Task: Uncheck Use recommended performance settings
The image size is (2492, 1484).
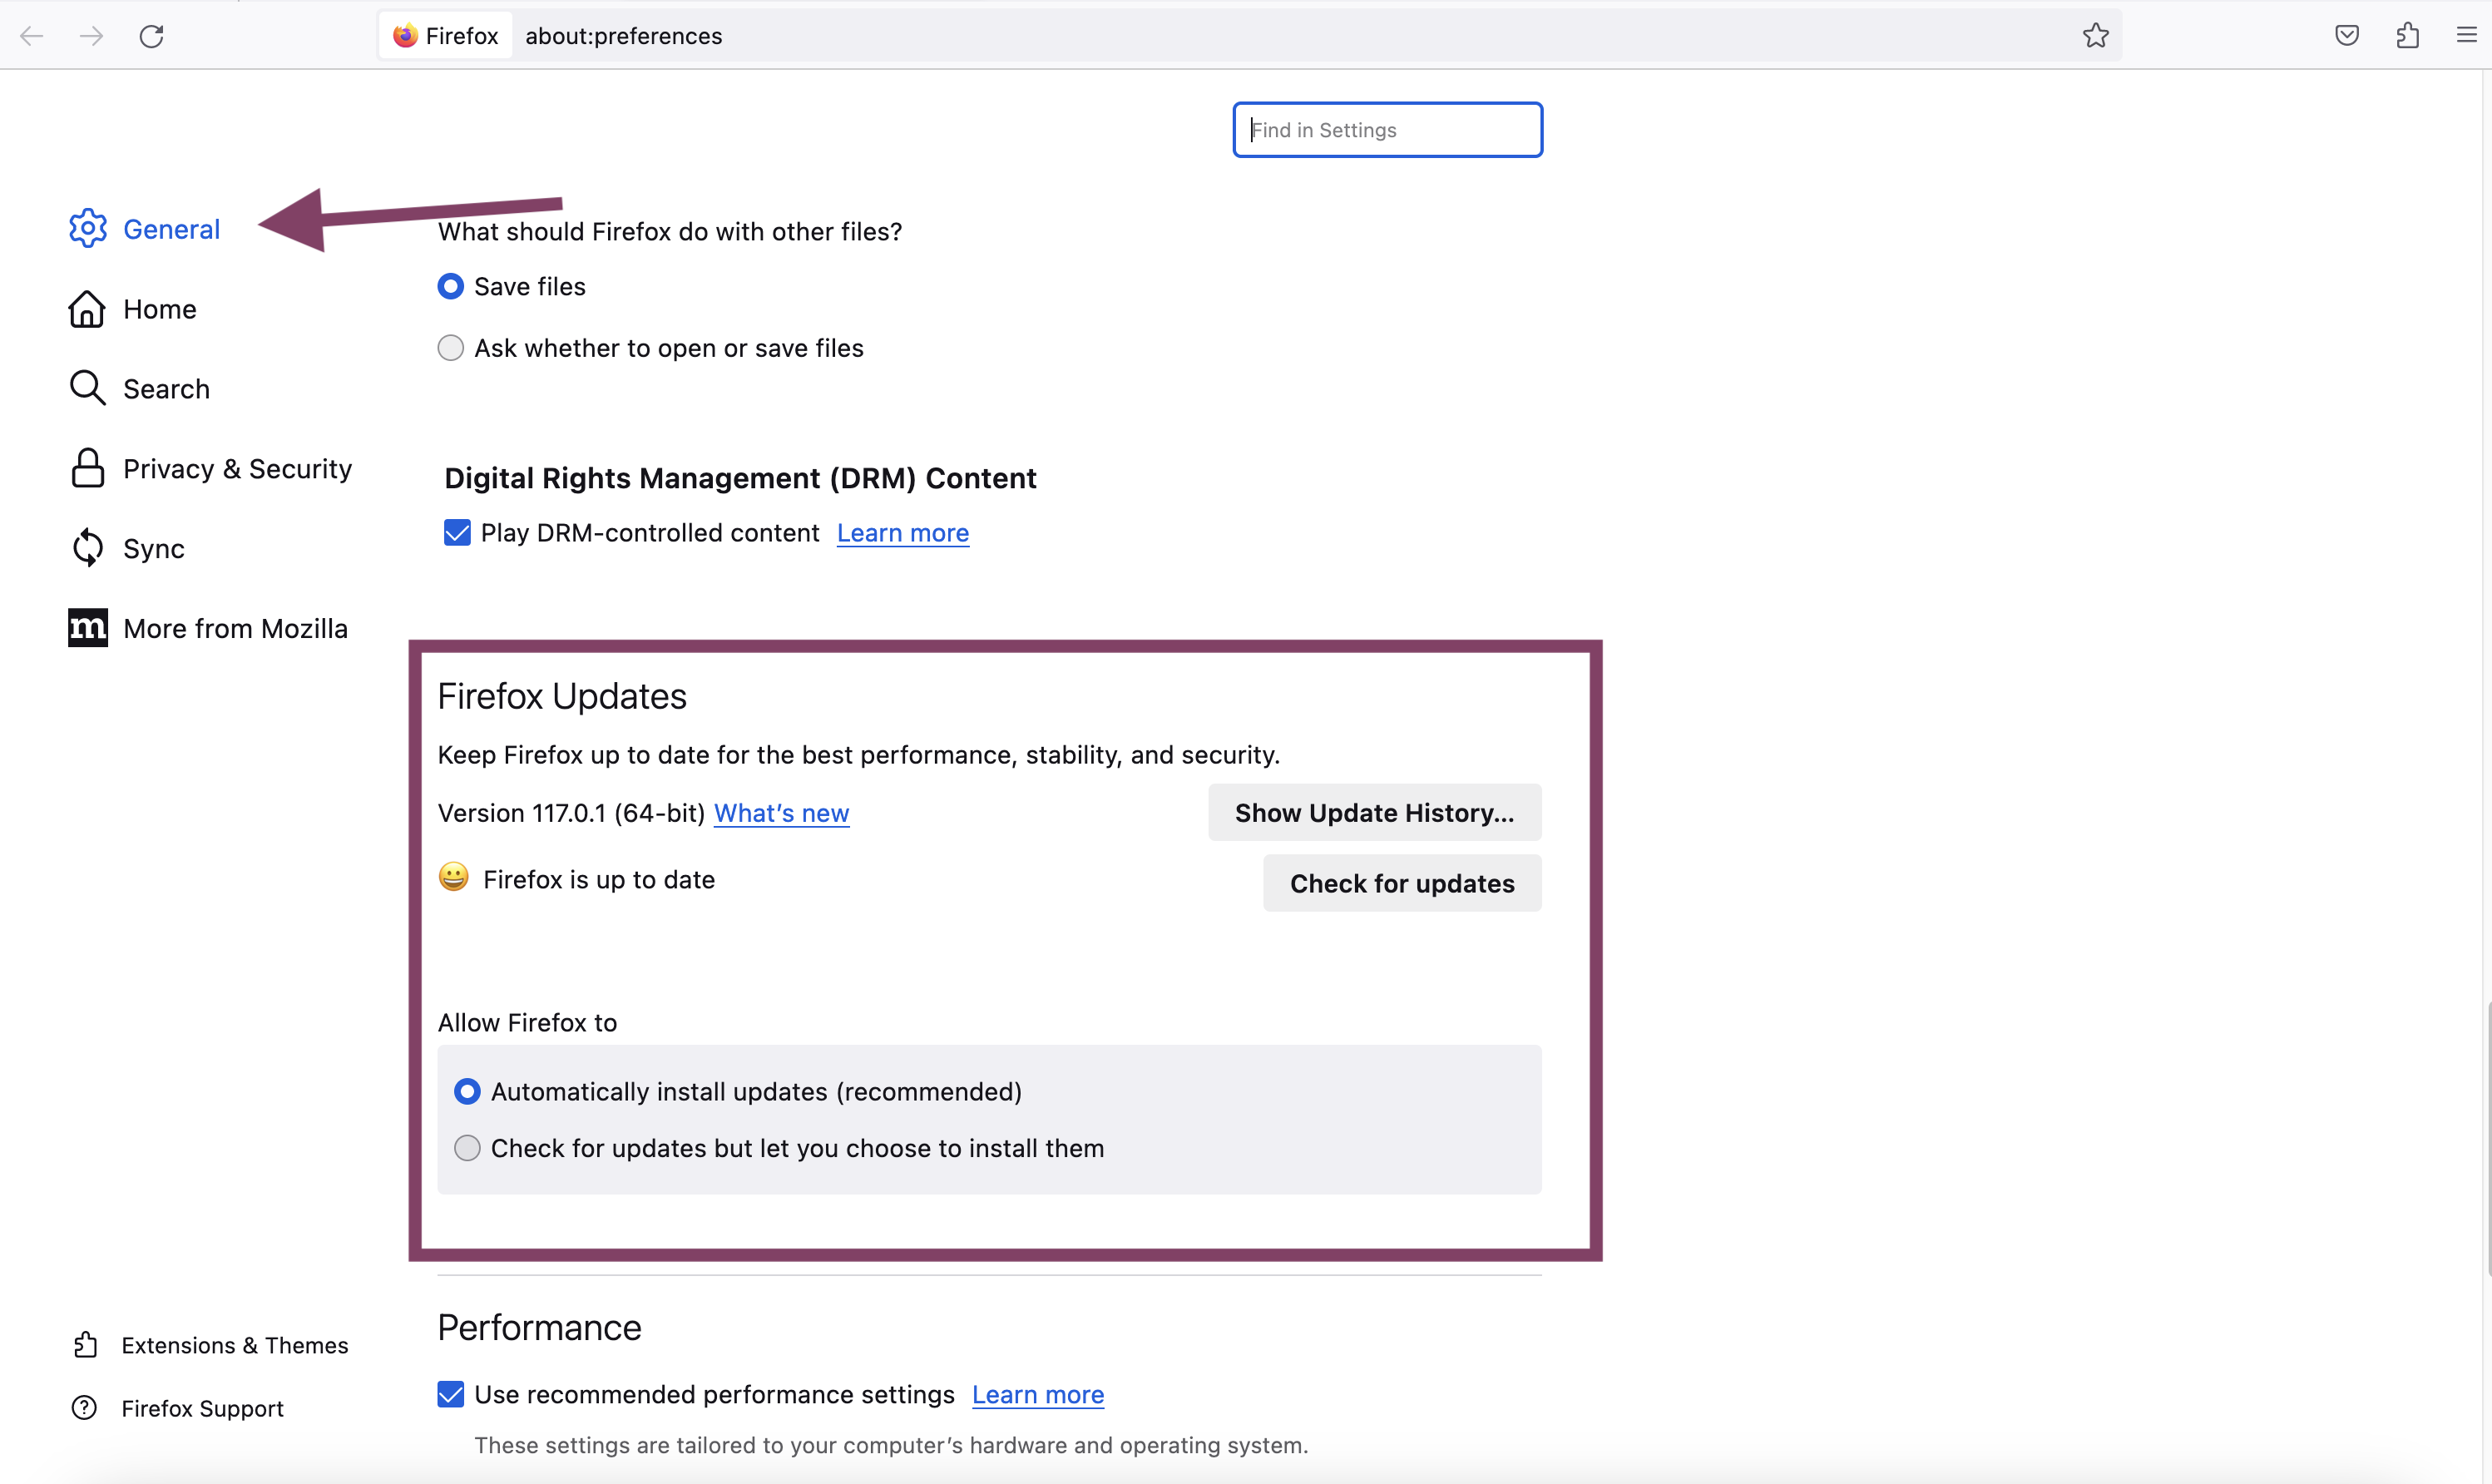Action: pos(451,1394)
